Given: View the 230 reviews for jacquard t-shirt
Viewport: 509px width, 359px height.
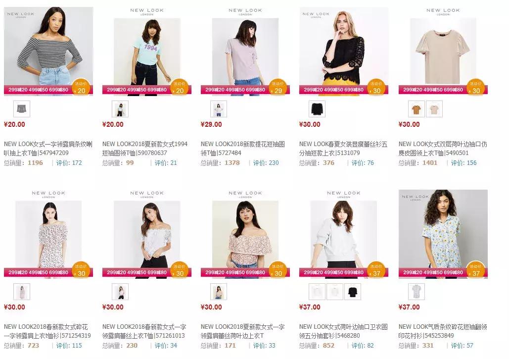Looking at the screenshot, I should point(266,163).
